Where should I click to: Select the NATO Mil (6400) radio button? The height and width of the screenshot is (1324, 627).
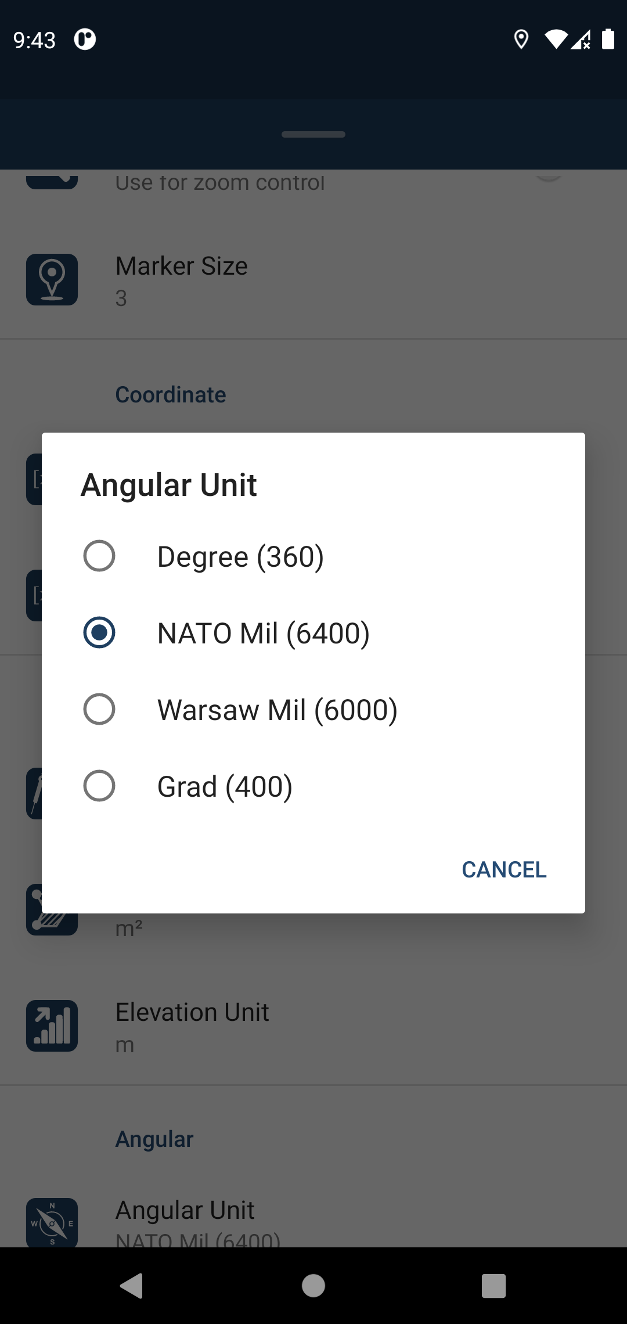[x=99, y=633]
